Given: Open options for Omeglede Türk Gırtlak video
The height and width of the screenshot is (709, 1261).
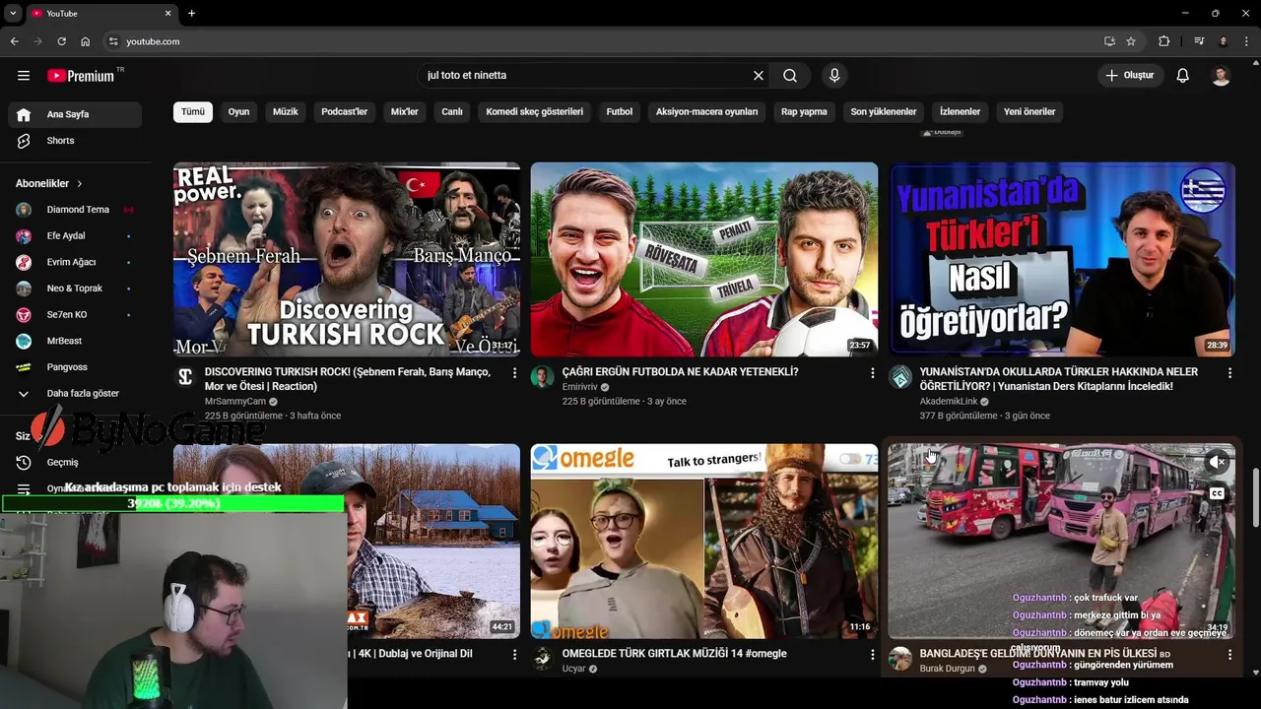Looking at the screenshot, I should point(872,655).
